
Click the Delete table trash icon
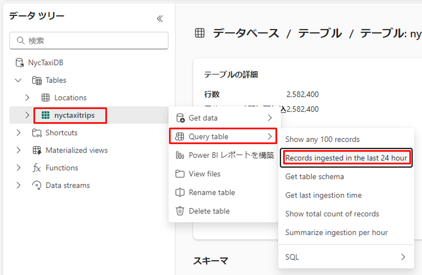[x=180, y=211]
